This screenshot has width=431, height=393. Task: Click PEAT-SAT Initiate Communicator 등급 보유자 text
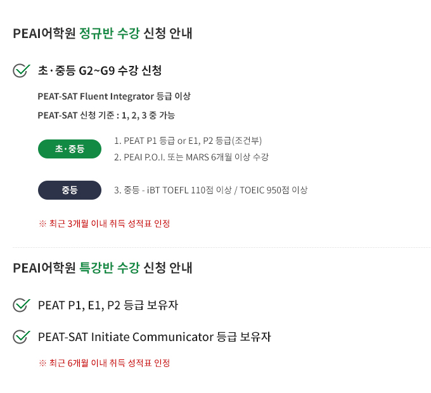coord(154,337)
